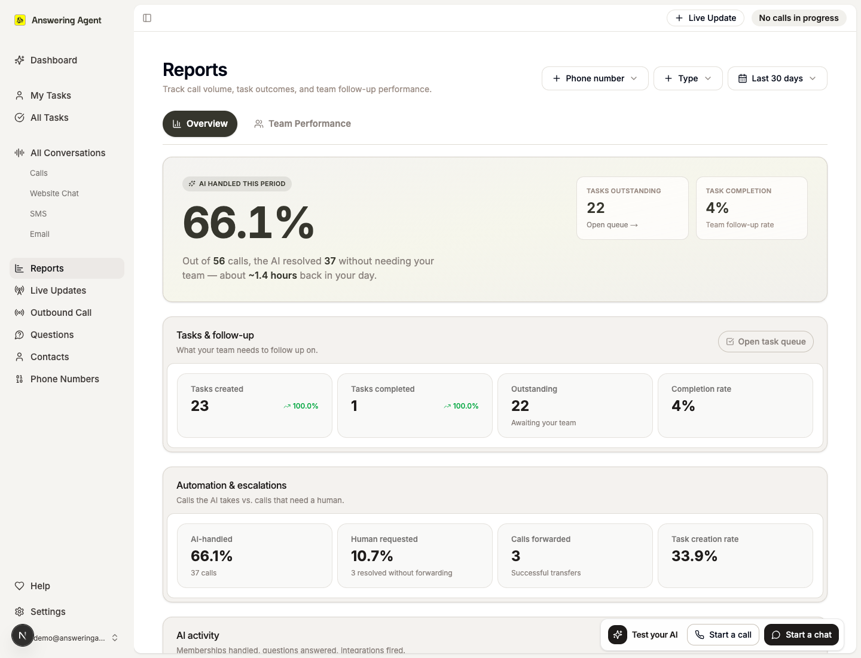Switch to the Team Performance tab
This screenshot has width=861, height=658.
(303, 124)
